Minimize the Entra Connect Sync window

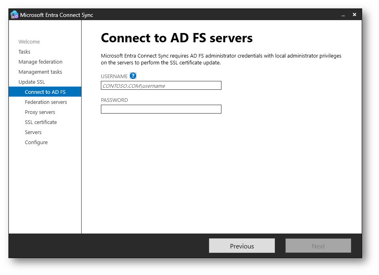(x=343, y=15)
